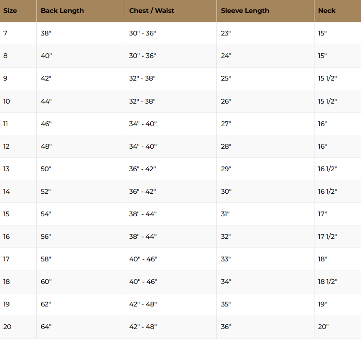
Task: Click the 15 1/2" neck cell in size 9 row
Action: point(337,78)
